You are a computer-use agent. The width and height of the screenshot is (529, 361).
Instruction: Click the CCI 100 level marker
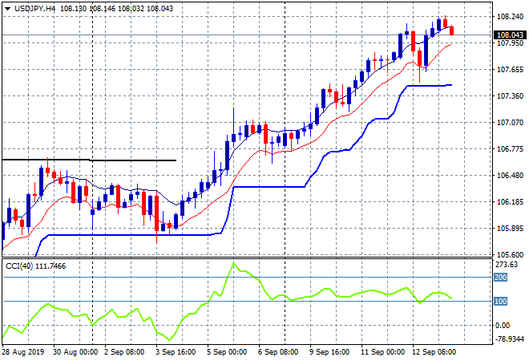pyautogui.click(x=500, y=301)
